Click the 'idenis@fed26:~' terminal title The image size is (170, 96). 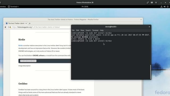pyautogui.click(x=111, y=27)
